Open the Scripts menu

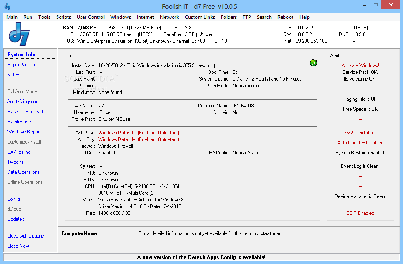coord(63,17)
